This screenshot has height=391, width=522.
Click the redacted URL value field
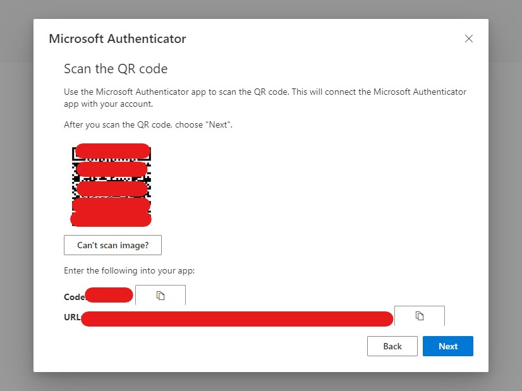coord(237,318)
